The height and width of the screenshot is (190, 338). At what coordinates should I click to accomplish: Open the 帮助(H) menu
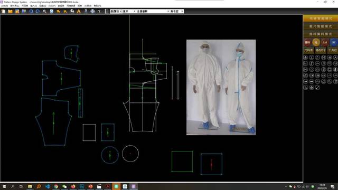[x=97, y=6]
